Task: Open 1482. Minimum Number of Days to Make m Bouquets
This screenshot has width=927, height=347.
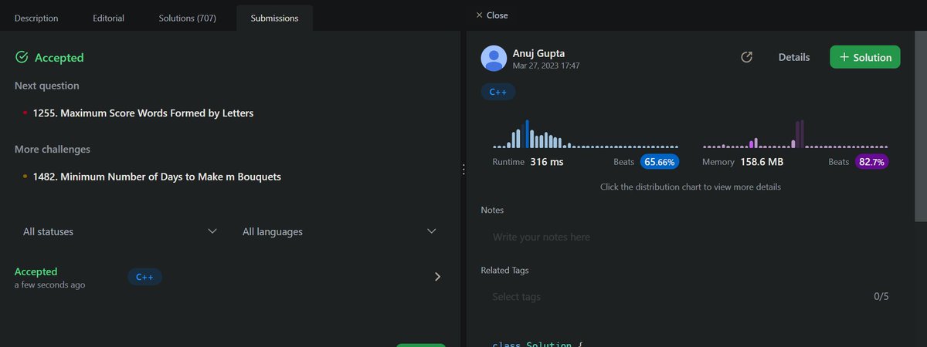Action: tap(157, 177)
